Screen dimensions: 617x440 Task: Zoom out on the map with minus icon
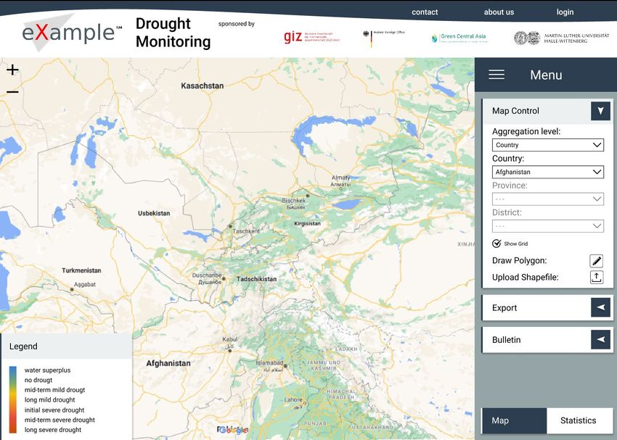(12, 92)
